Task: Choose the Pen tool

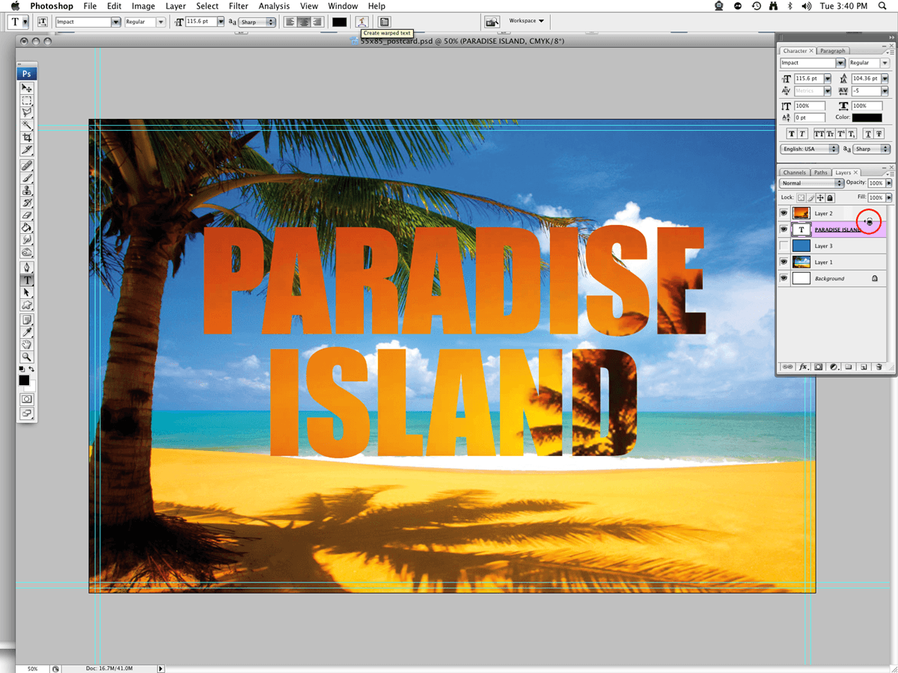Action: click(x=27, y=267)
